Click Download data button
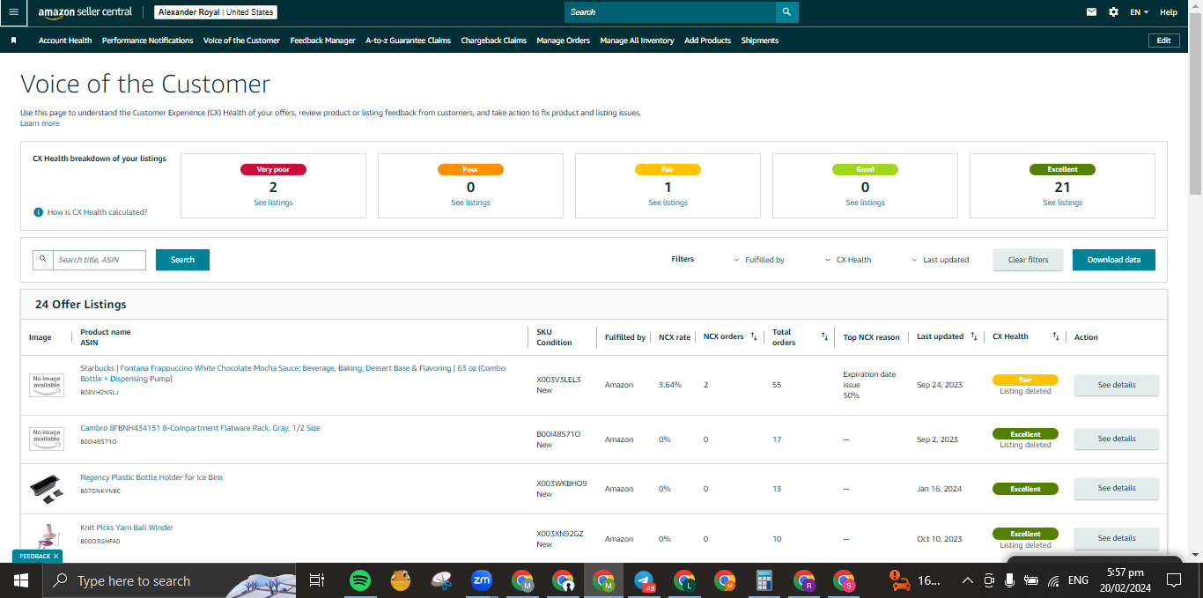This screenshot has height=598, width=1203. (x=1113, y=260)
